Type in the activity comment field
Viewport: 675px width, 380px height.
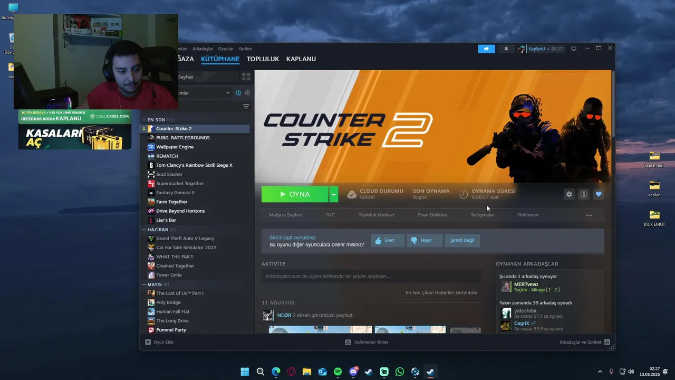[x=371, y=276]
